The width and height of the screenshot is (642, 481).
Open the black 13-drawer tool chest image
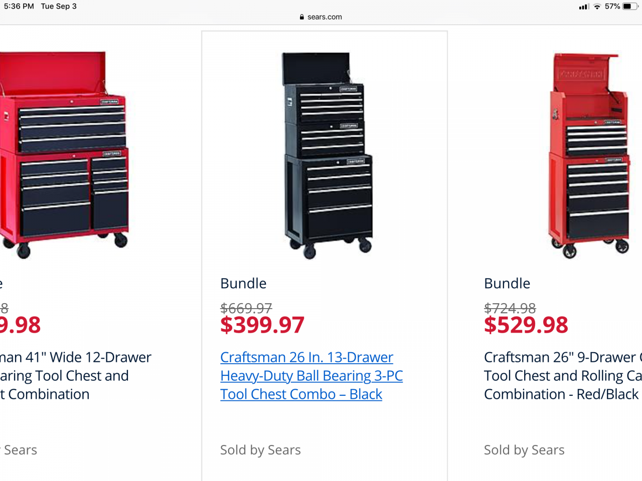click(x=328, y=155)
